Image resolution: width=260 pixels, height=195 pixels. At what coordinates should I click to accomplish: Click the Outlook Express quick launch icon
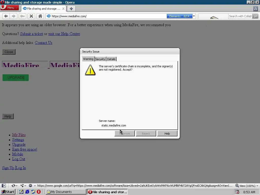pyautogui.click(x=33, y=192)
